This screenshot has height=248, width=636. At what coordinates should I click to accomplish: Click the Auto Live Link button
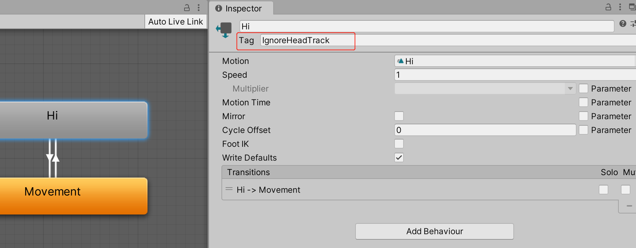(x=175, y=22)
